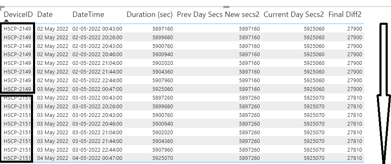Viewport: 391px width, 164px height.
Task: Click Final Diff2 27810 in the 04-05-2022 00:47:00 row
Action: click(354, 158)
